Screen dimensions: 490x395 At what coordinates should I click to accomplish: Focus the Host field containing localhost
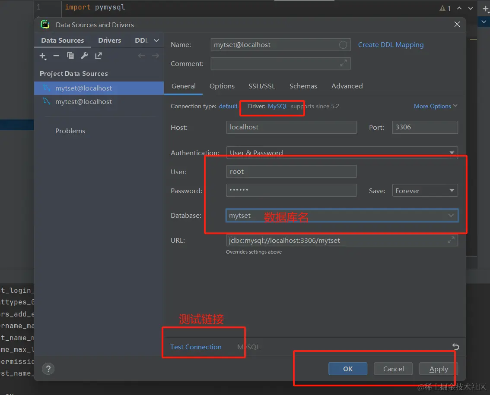click(291, 127)
